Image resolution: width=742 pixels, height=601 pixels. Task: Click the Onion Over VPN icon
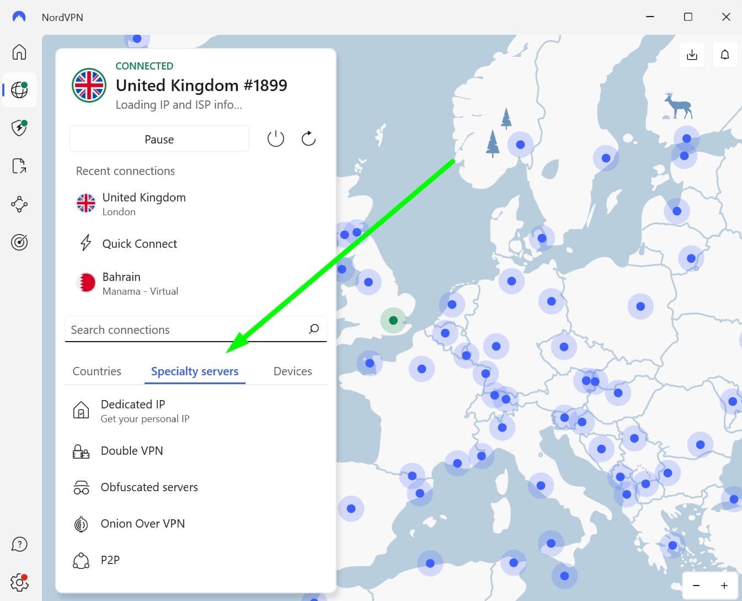click(x=81, y=524)
